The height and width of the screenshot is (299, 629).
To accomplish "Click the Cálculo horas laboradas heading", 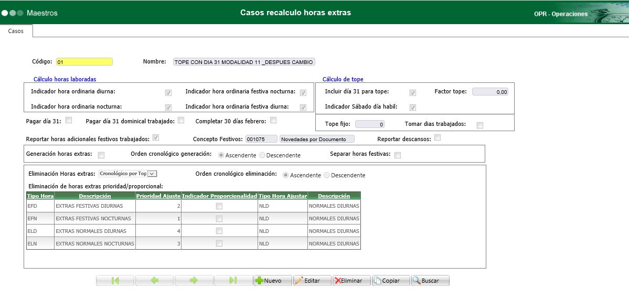I will [x=65, y=79].
